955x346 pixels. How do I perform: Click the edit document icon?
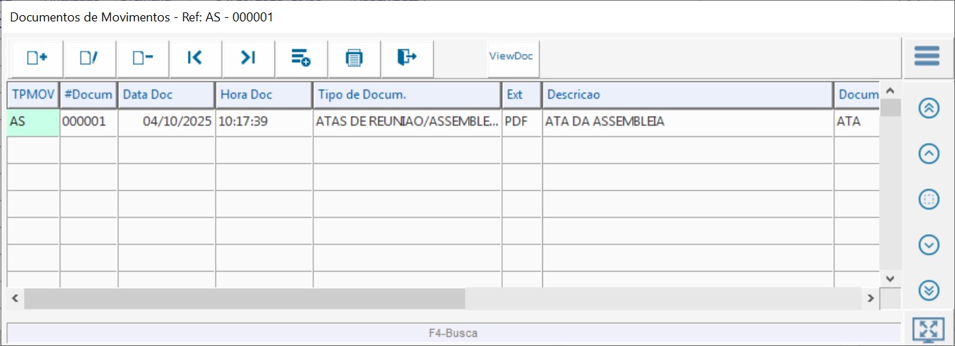pyautogui.click(x=89, y=58)
